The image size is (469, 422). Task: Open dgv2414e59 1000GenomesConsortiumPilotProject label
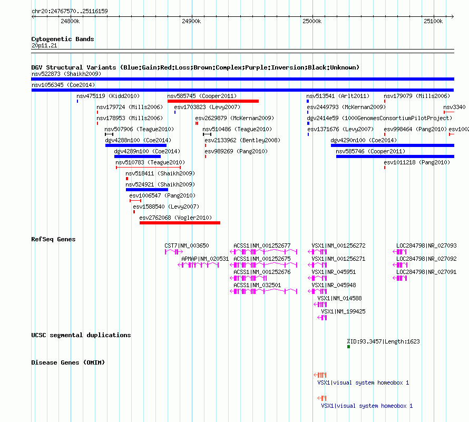379,118
